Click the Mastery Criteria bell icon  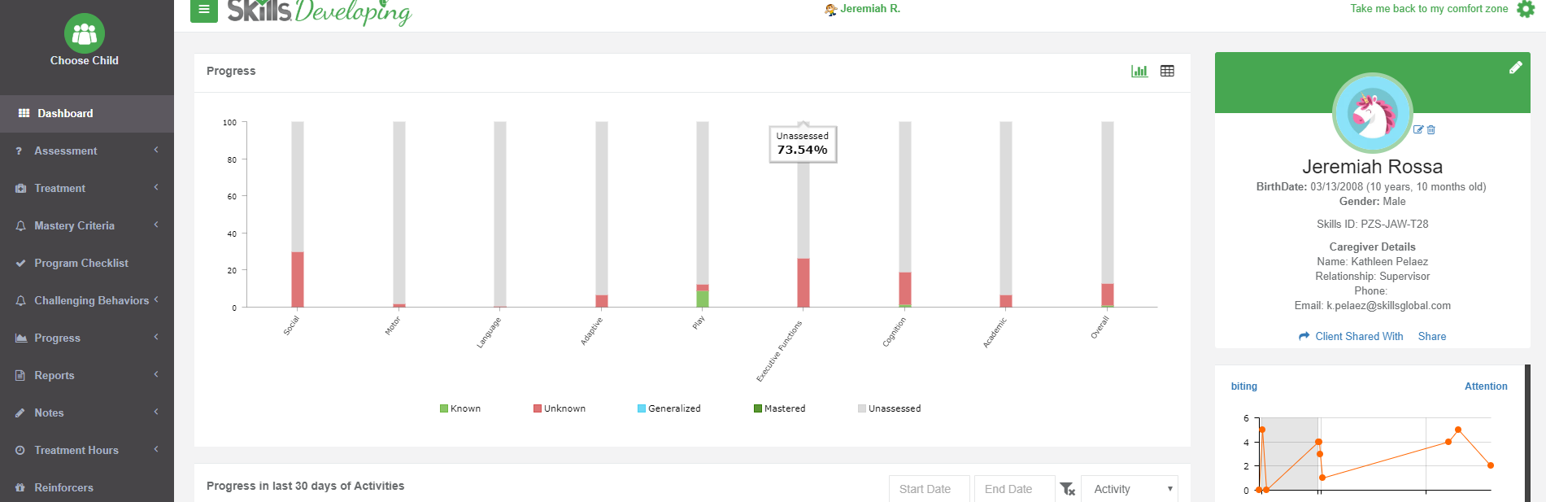click(20, 225)
